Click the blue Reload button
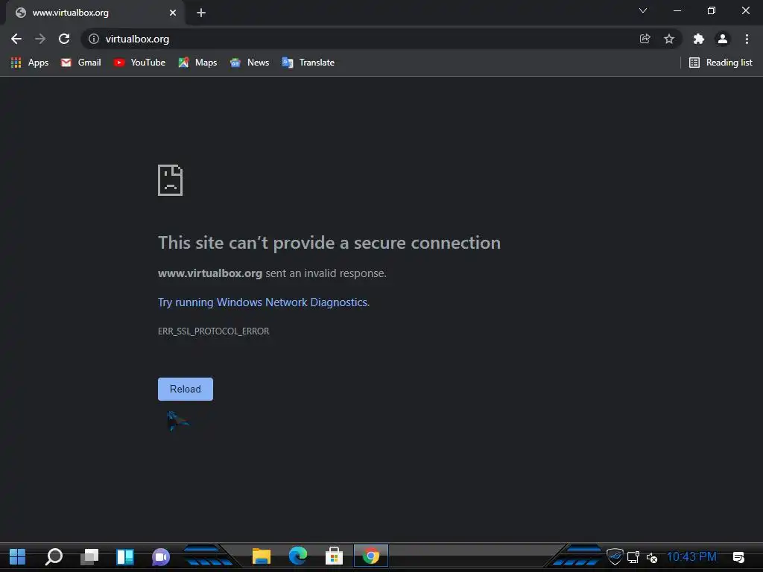The width and height of the screenshot is (763, 572). (186, 389)
